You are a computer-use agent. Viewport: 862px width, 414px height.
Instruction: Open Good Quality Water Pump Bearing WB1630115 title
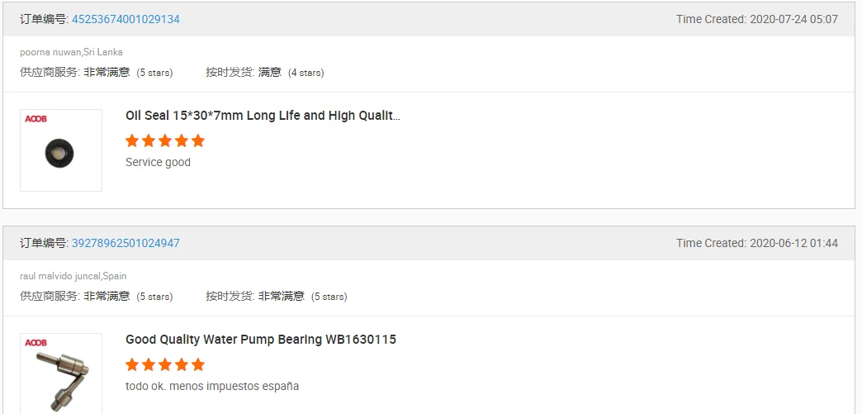pos(261,339)
